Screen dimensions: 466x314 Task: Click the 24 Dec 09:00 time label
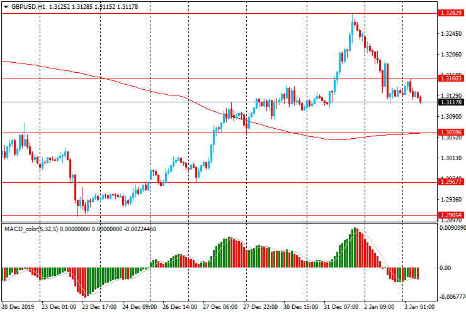(139, 306)
